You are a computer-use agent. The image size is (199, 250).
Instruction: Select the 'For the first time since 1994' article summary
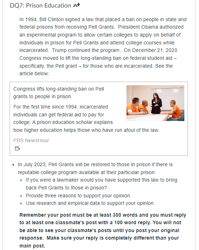pyautogui.click(x=86, y=119)
